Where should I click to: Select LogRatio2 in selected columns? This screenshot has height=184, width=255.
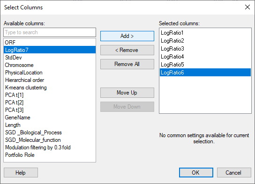coord(205,41)
